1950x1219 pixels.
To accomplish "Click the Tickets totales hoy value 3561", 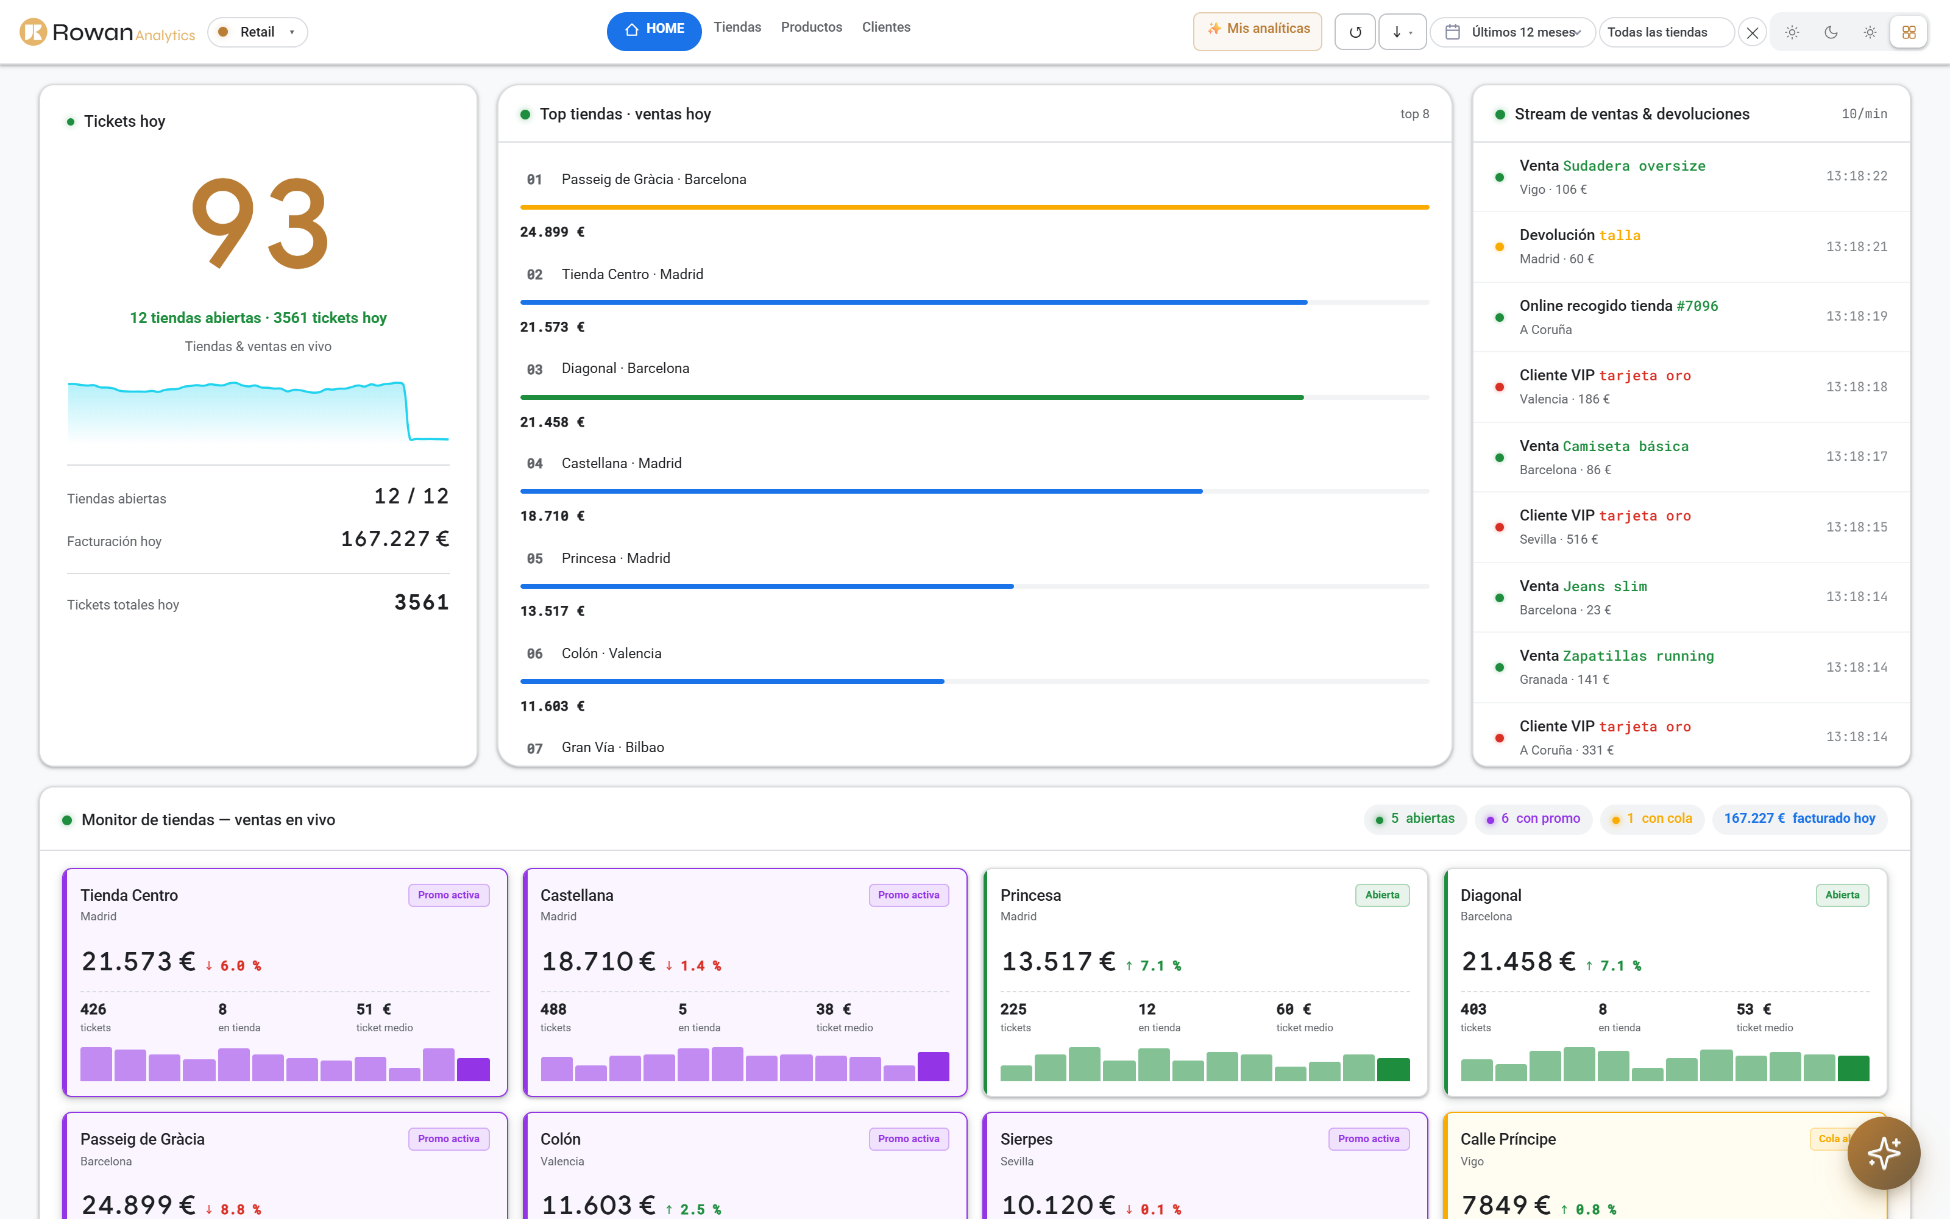I will click(422, 602).
